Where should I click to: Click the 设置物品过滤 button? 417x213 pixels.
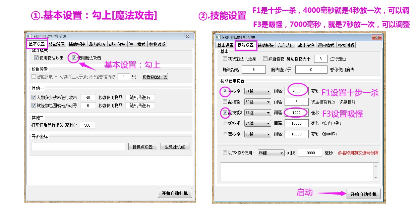tap(155, 76)
